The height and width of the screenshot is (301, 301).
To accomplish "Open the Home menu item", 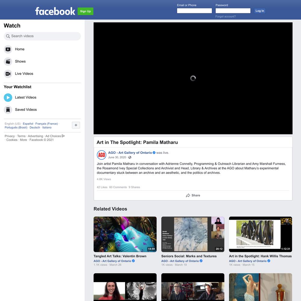I will [42, 49].
